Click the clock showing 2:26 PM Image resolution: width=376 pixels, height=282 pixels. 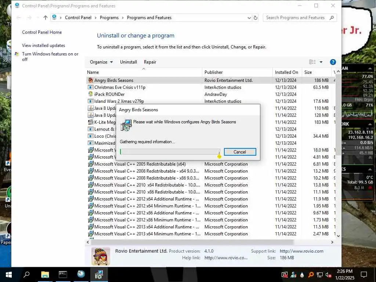(x=344, y=271)
